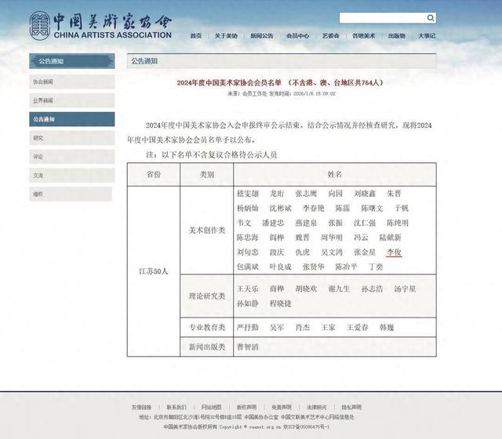This screenshot has height=439, width=502.
Task: Click the 姓名 table header
Action: coord(335,174)
